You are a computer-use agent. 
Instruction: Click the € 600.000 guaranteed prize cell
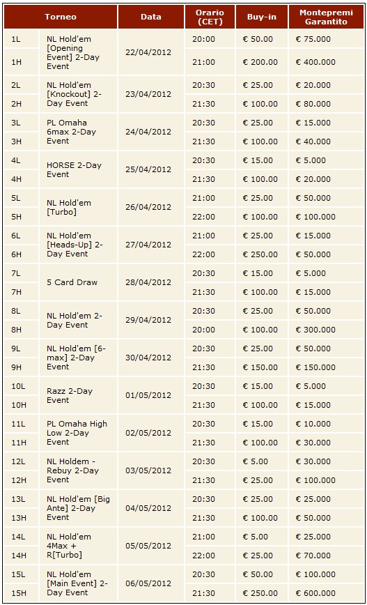(x=326, y=593)
